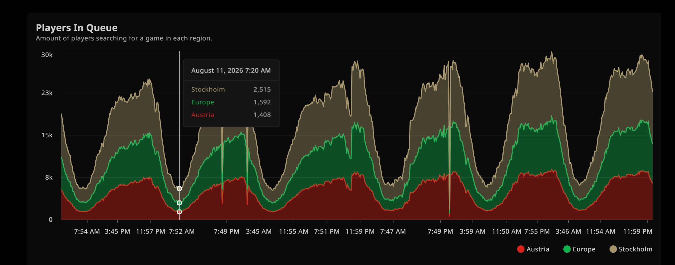Click the '8k' y-axis label
Viewport: 675px width, 265px height.
(49, 177)
